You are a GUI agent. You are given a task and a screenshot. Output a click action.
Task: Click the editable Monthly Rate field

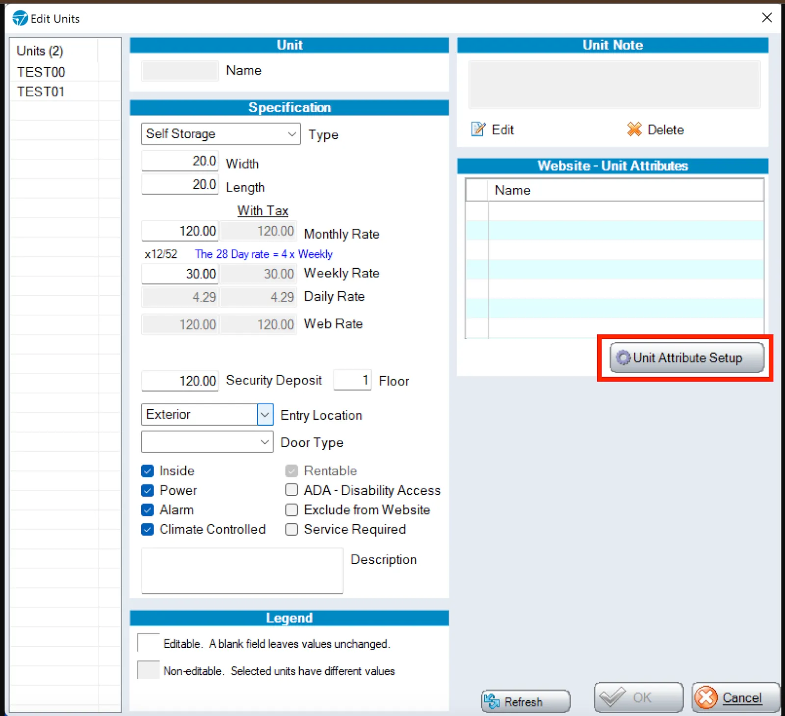180,231
